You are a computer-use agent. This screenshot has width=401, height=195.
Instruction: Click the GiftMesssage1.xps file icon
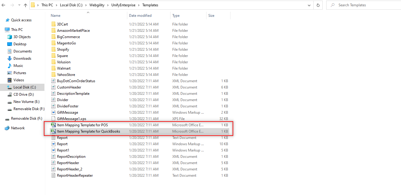click(53, 119)
